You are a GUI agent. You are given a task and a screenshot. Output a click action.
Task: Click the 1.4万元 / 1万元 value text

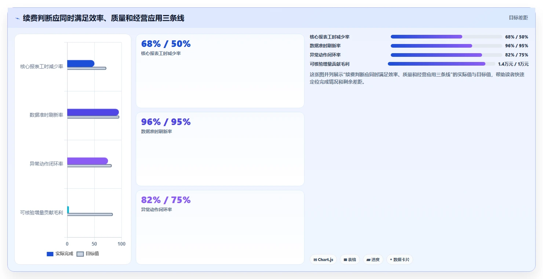click(x=513, y=64)
